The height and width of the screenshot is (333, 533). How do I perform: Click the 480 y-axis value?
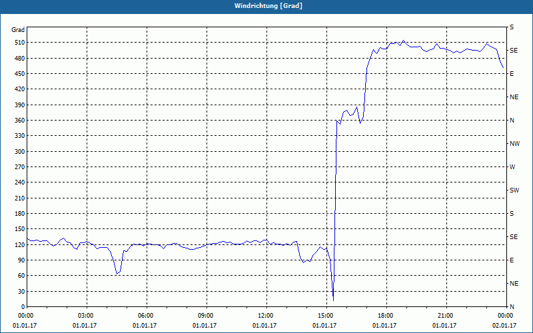pyautogui.click(x=20, y=59)
